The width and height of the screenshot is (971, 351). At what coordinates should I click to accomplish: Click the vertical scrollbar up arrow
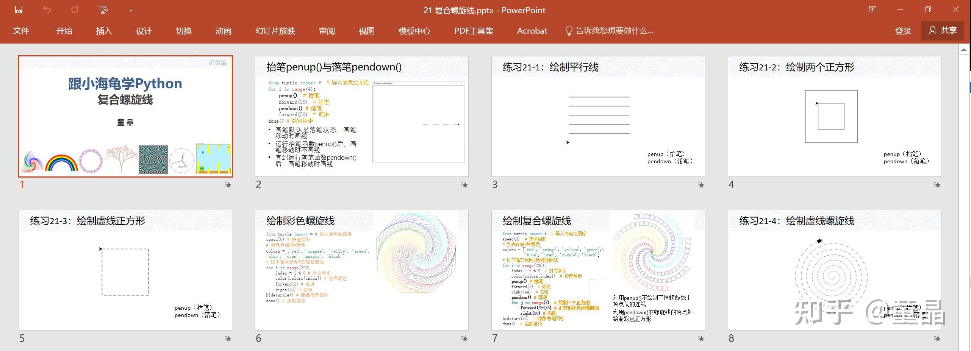point(964,49)
